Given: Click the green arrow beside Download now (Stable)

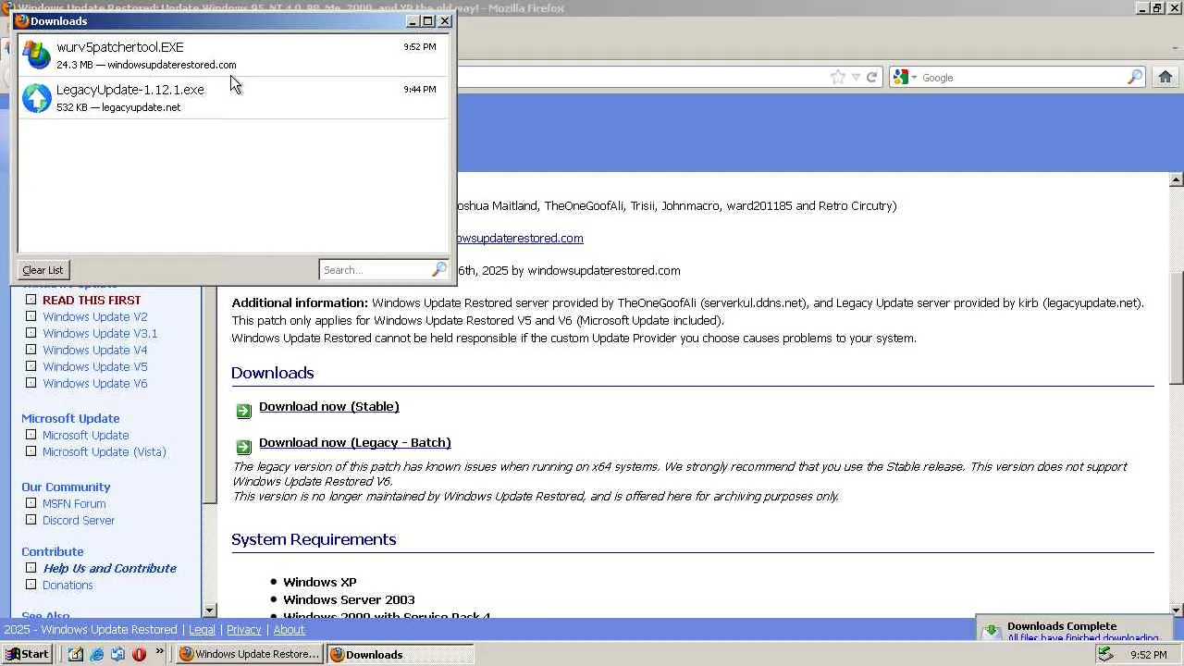Looking at the screenshot, I should [243, 411].
